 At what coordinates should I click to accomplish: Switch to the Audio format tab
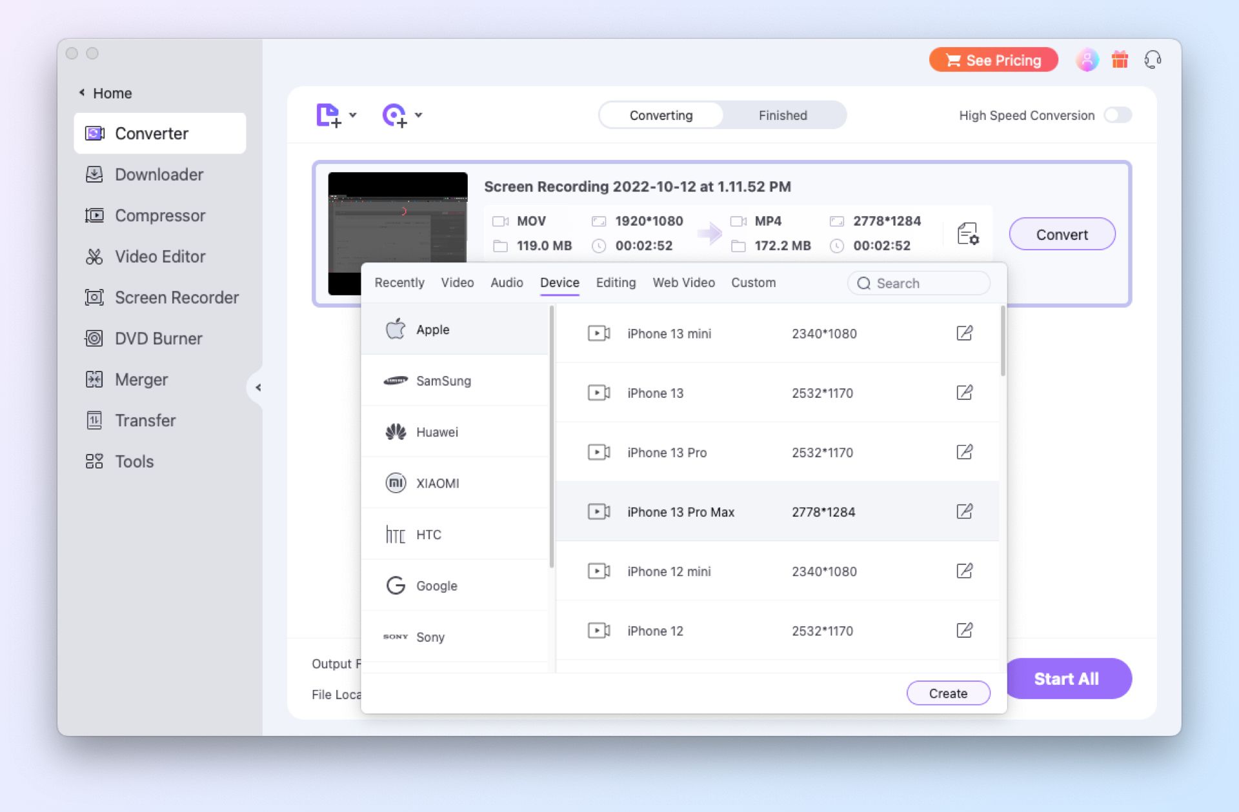pos(507,282)
